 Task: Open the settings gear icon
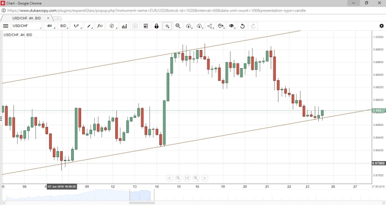coord(382,26)
